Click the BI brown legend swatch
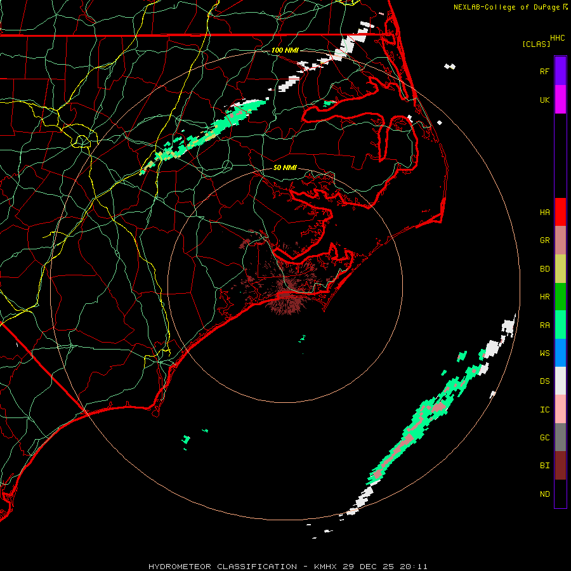Image resolution: width=571 pixels, height=571 pixels. pos(560,465)
